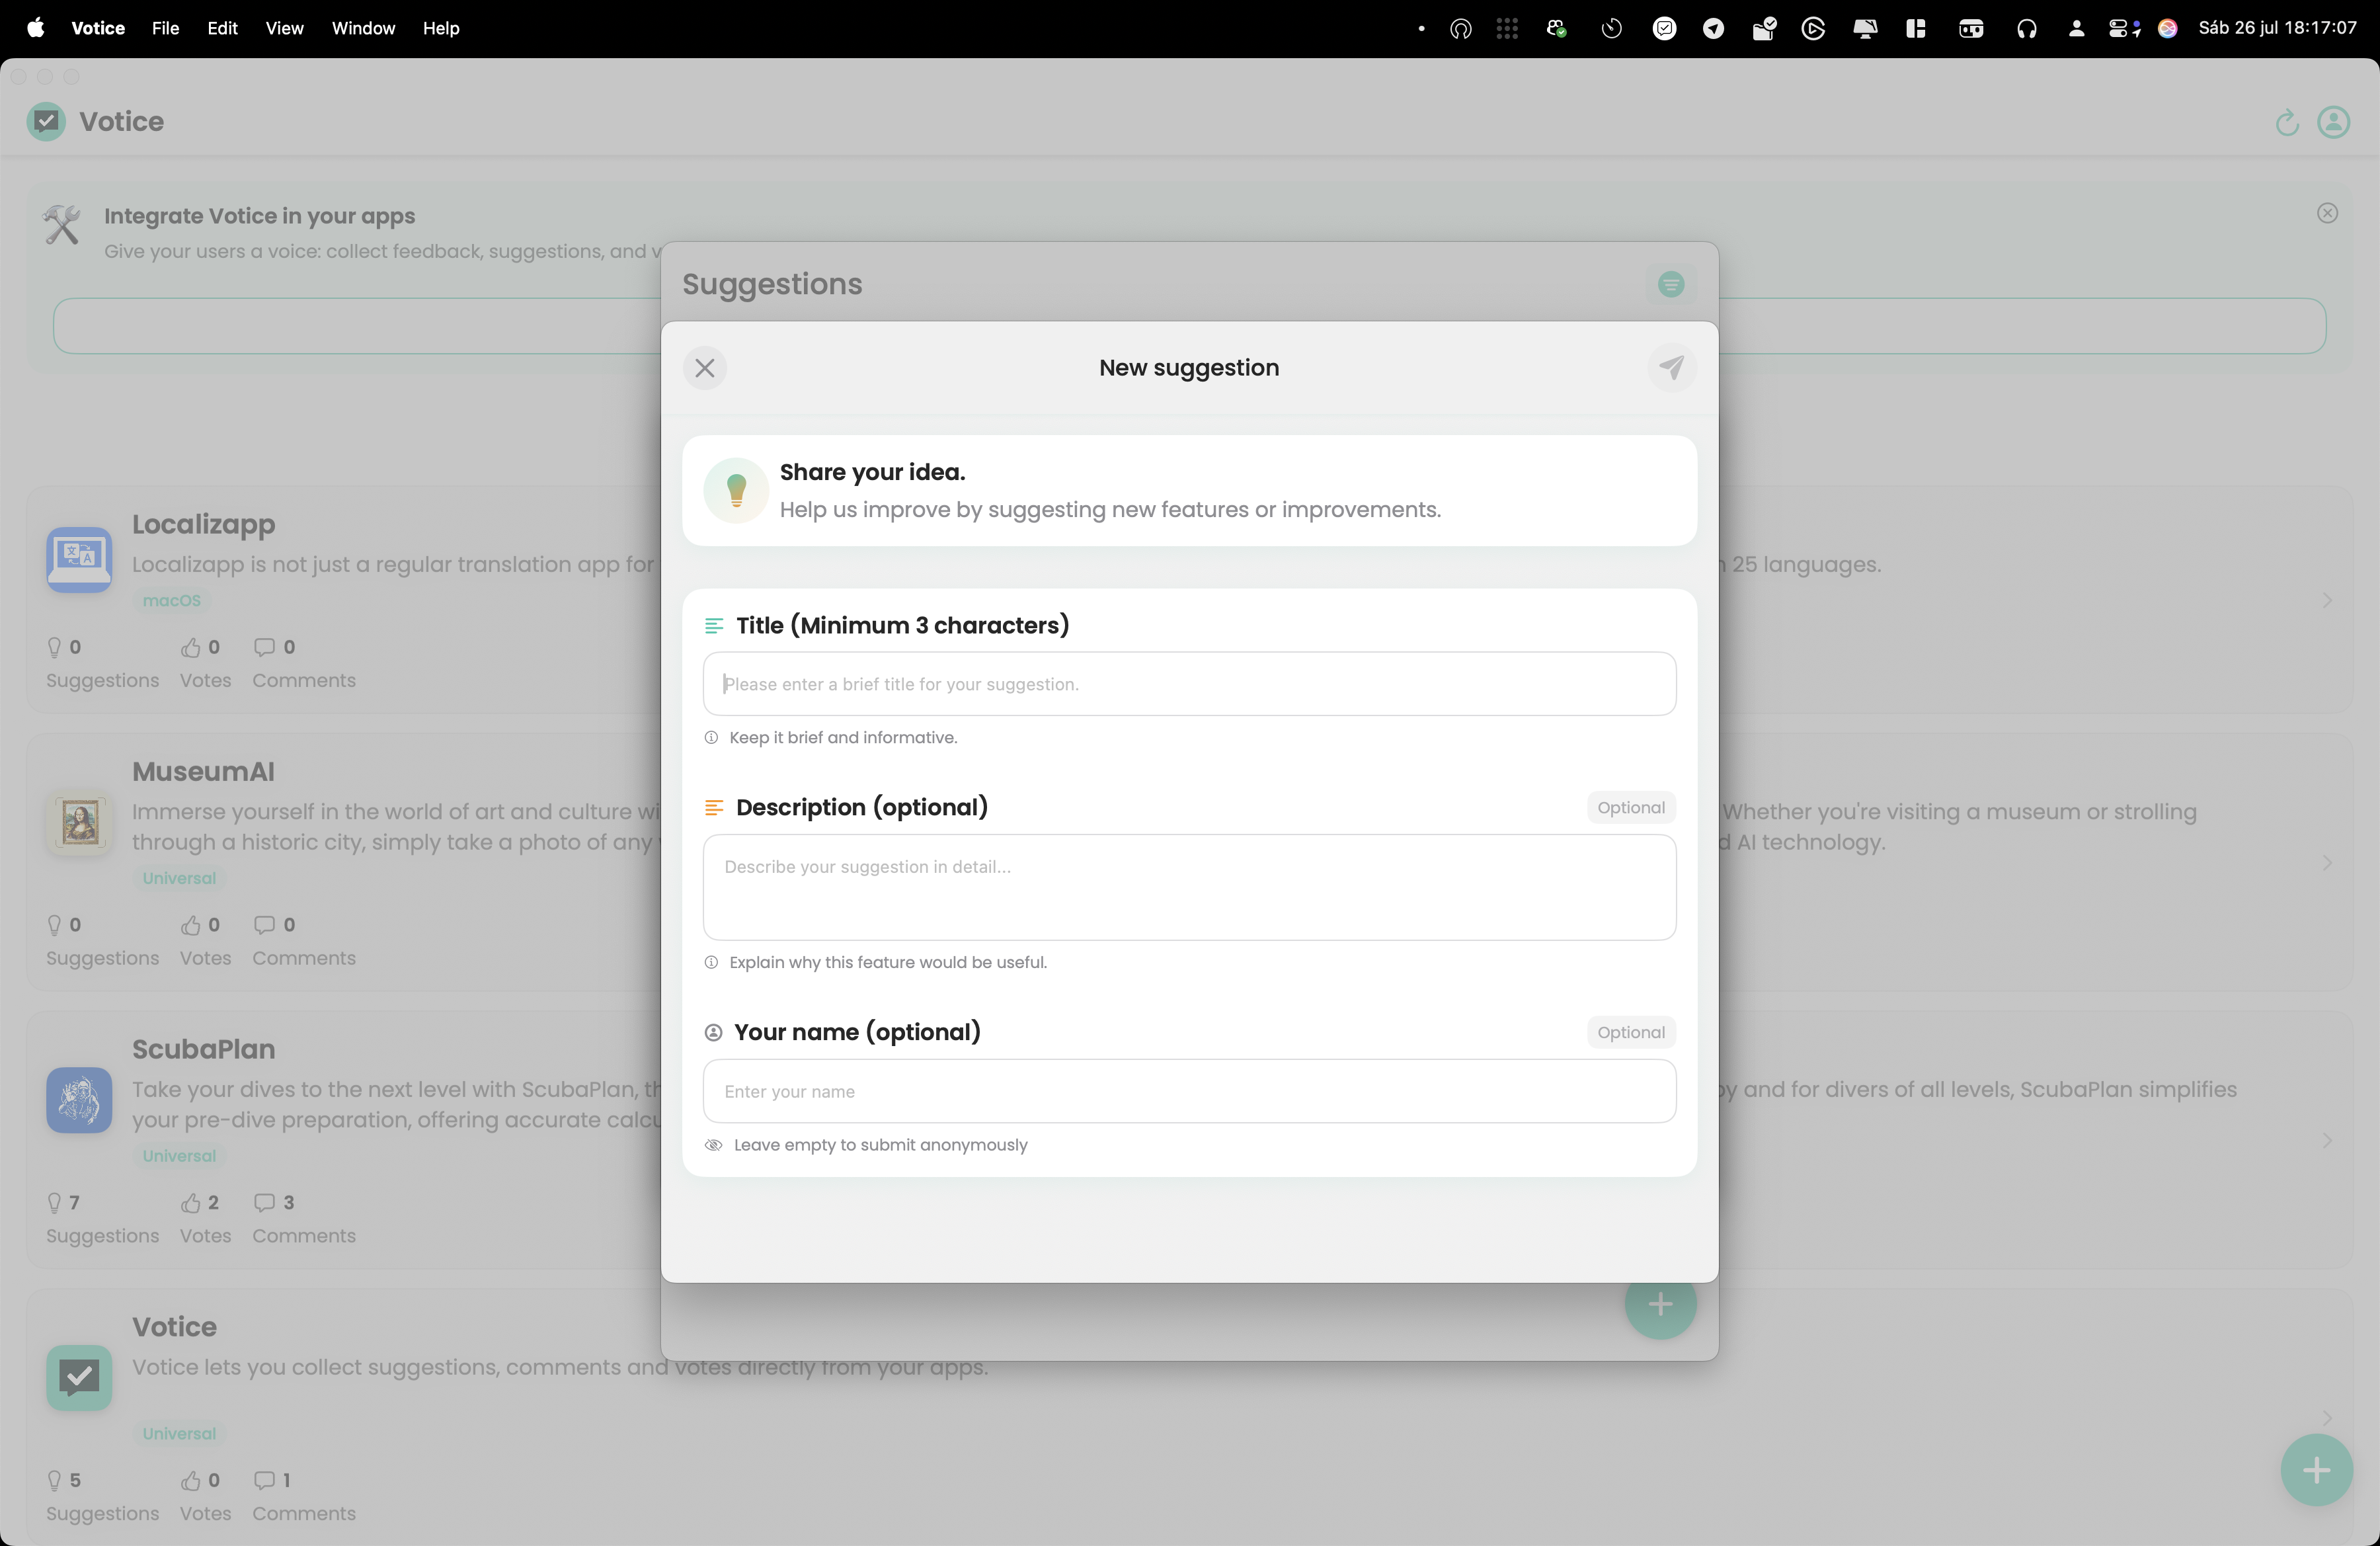2380x1546 pixels.
Task: Focus the suggestion title input field
Action: click(x=1189, y=684)
